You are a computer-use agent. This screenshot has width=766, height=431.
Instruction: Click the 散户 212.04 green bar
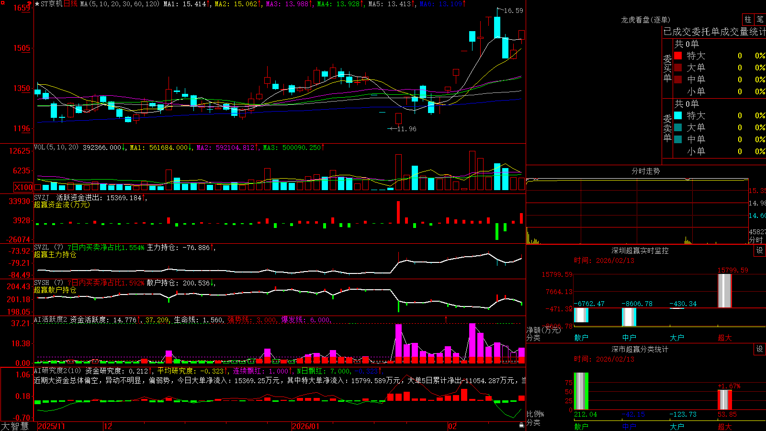(x=581, y=391)
